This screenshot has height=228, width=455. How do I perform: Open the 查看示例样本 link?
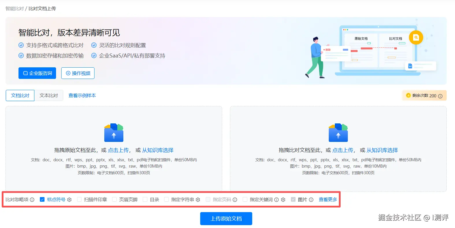pyautogui.click(x=82, y=95)
